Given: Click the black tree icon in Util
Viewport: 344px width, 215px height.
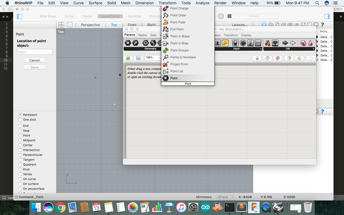Looking at the screenshot, I should click(275, 43).
